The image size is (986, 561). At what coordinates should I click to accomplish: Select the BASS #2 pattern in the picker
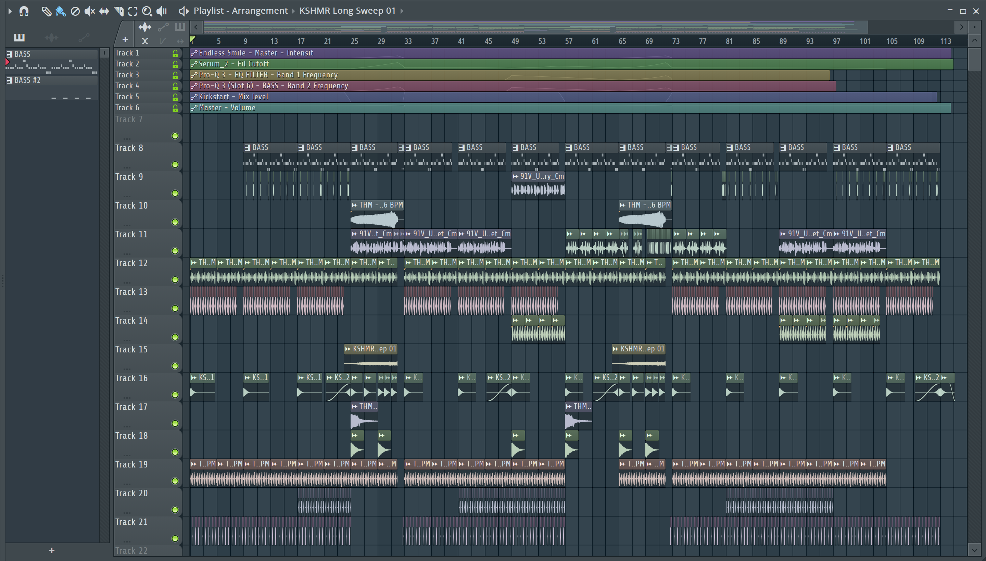click(52, 88)
